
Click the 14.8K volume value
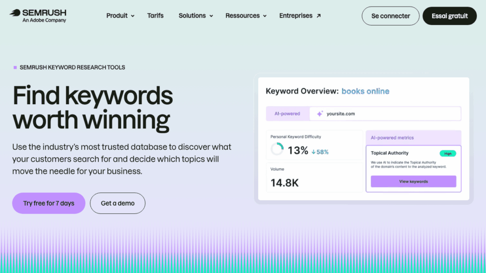285,183
